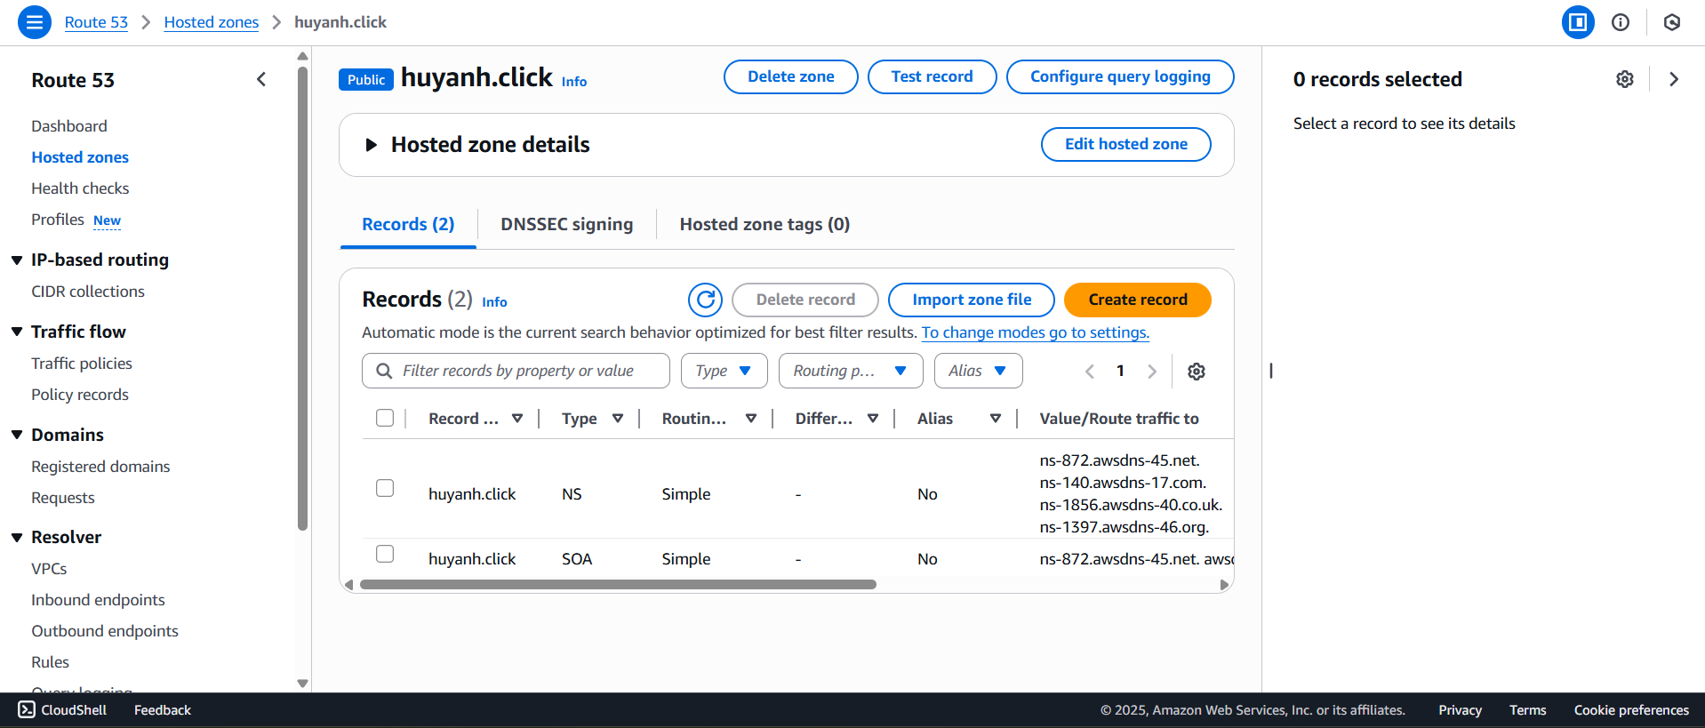Sort by Record name column
Screen dimensions: 1705x728
517,419
